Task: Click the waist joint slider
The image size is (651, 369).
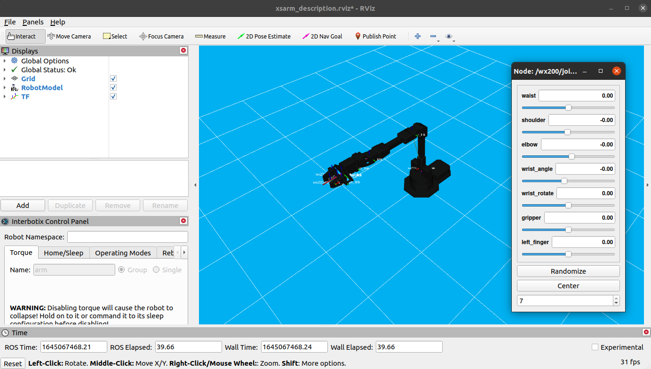Action: 568,108
